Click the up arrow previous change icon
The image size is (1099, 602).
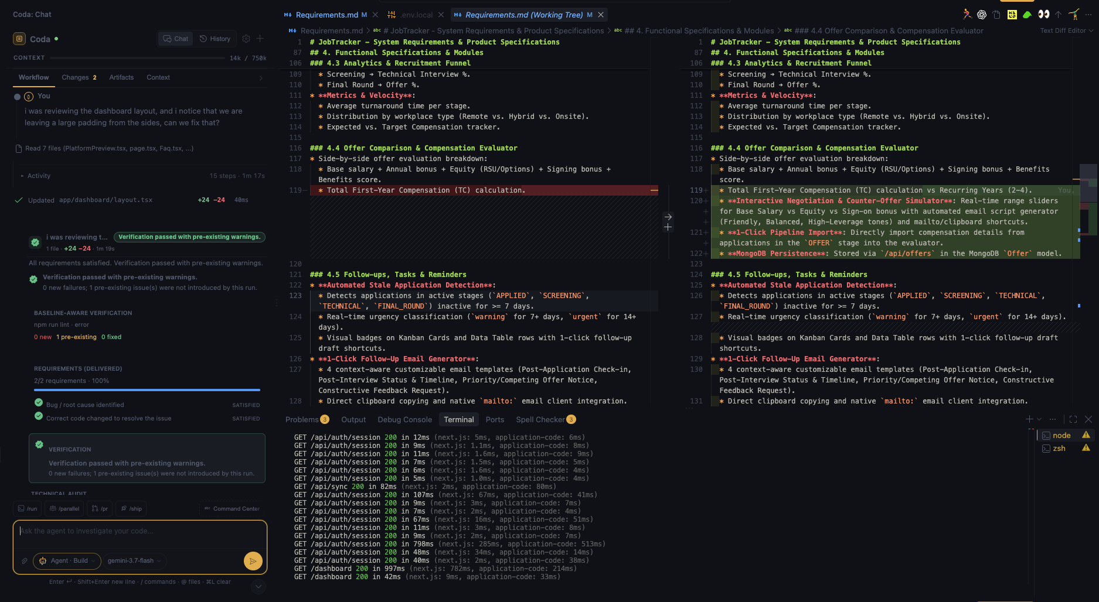point(1058,15)
